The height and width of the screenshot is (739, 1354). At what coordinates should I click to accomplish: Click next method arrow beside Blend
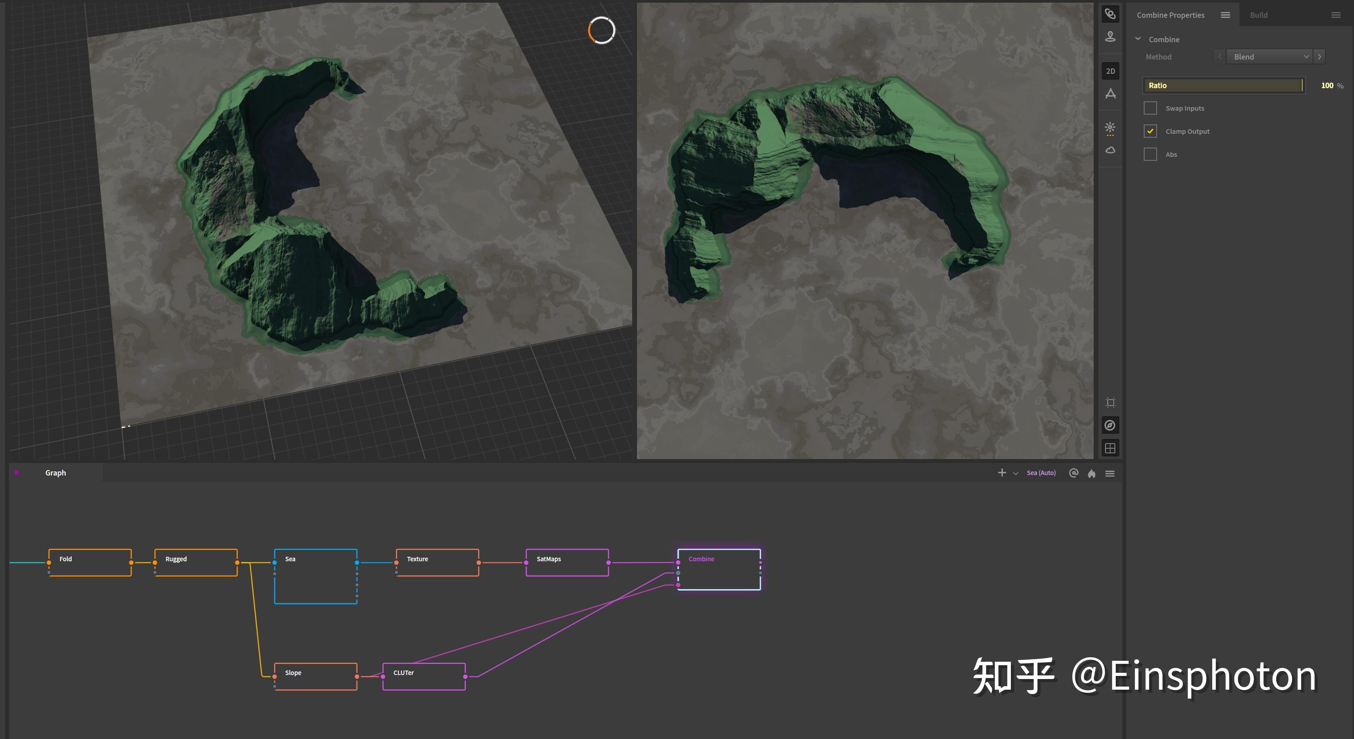[1319, 57]
